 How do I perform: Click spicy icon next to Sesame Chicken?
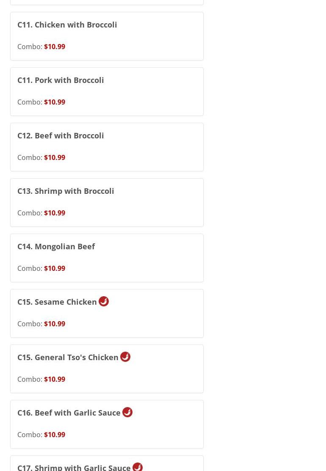point(104,301)
